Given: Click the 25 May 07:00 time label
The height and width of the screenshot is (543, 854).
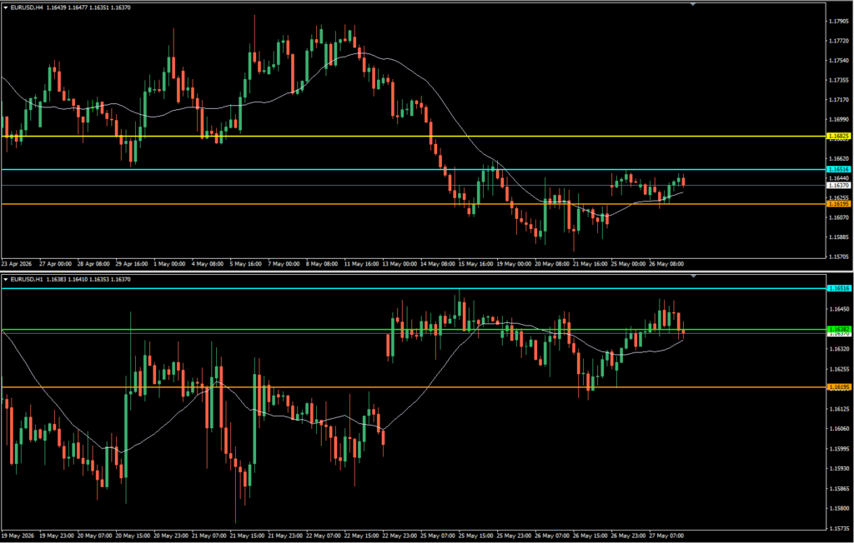Looking at the screenshot, I should [437, 536].
